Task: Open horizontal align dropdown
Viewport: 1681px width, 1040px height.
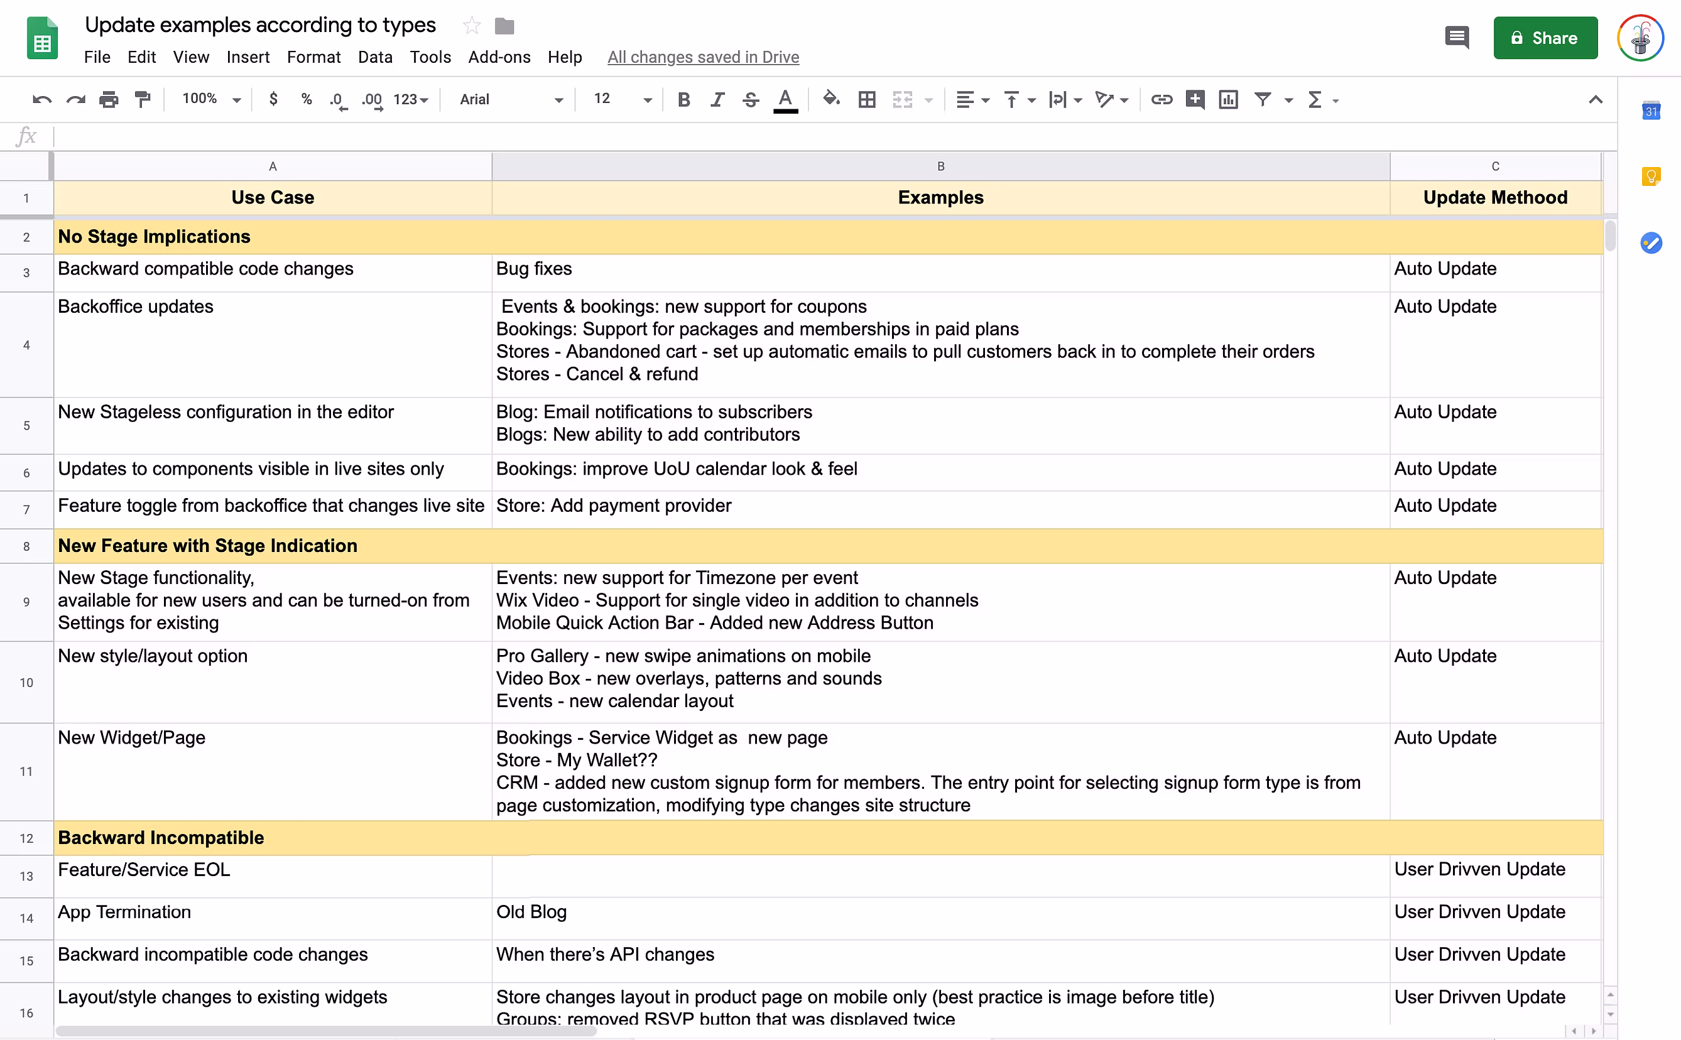Action: [972, 100]
